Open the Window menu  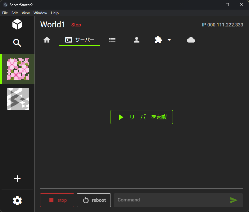tap(40, 13)
